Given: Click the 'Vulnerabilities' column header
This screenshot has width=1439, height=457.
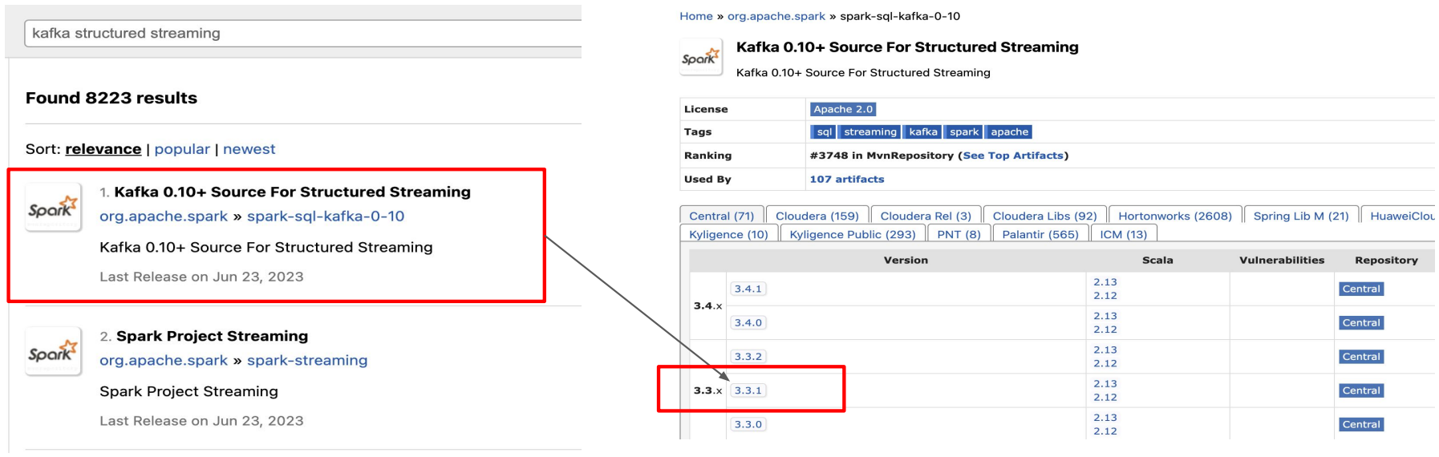Looking at the screenshot, I should [1282, 261].
